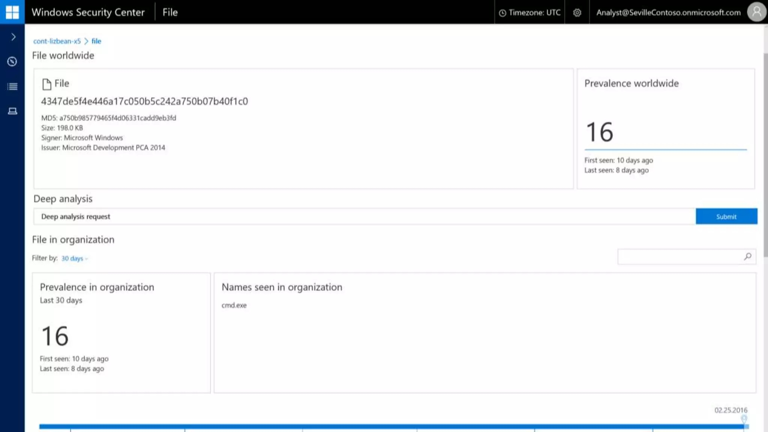Open settings gear icon in header
The width and height of the screenshot is (768, 432).
point(577,12)
